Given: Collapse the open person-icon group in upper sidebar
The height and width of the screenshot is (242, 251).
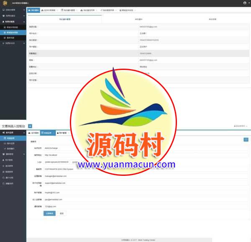Looking at the screenshot, I should (13, 22).
